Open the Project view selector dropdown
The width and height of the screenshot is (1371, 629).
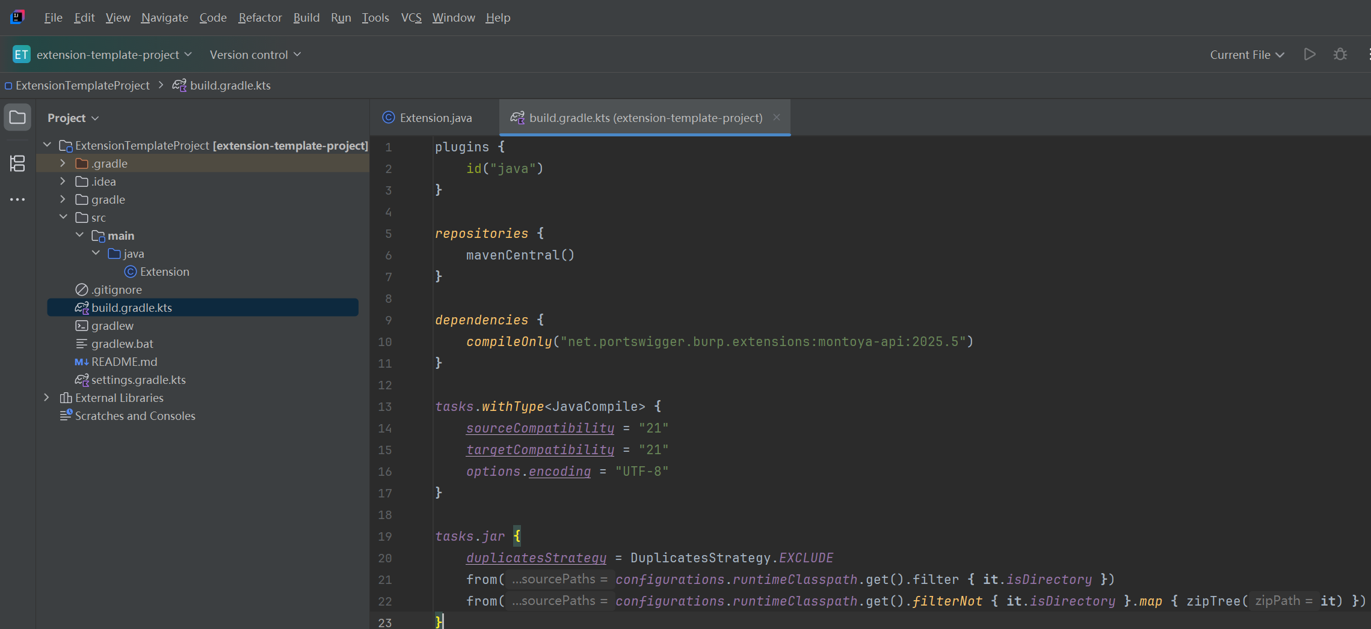[73, 118]
